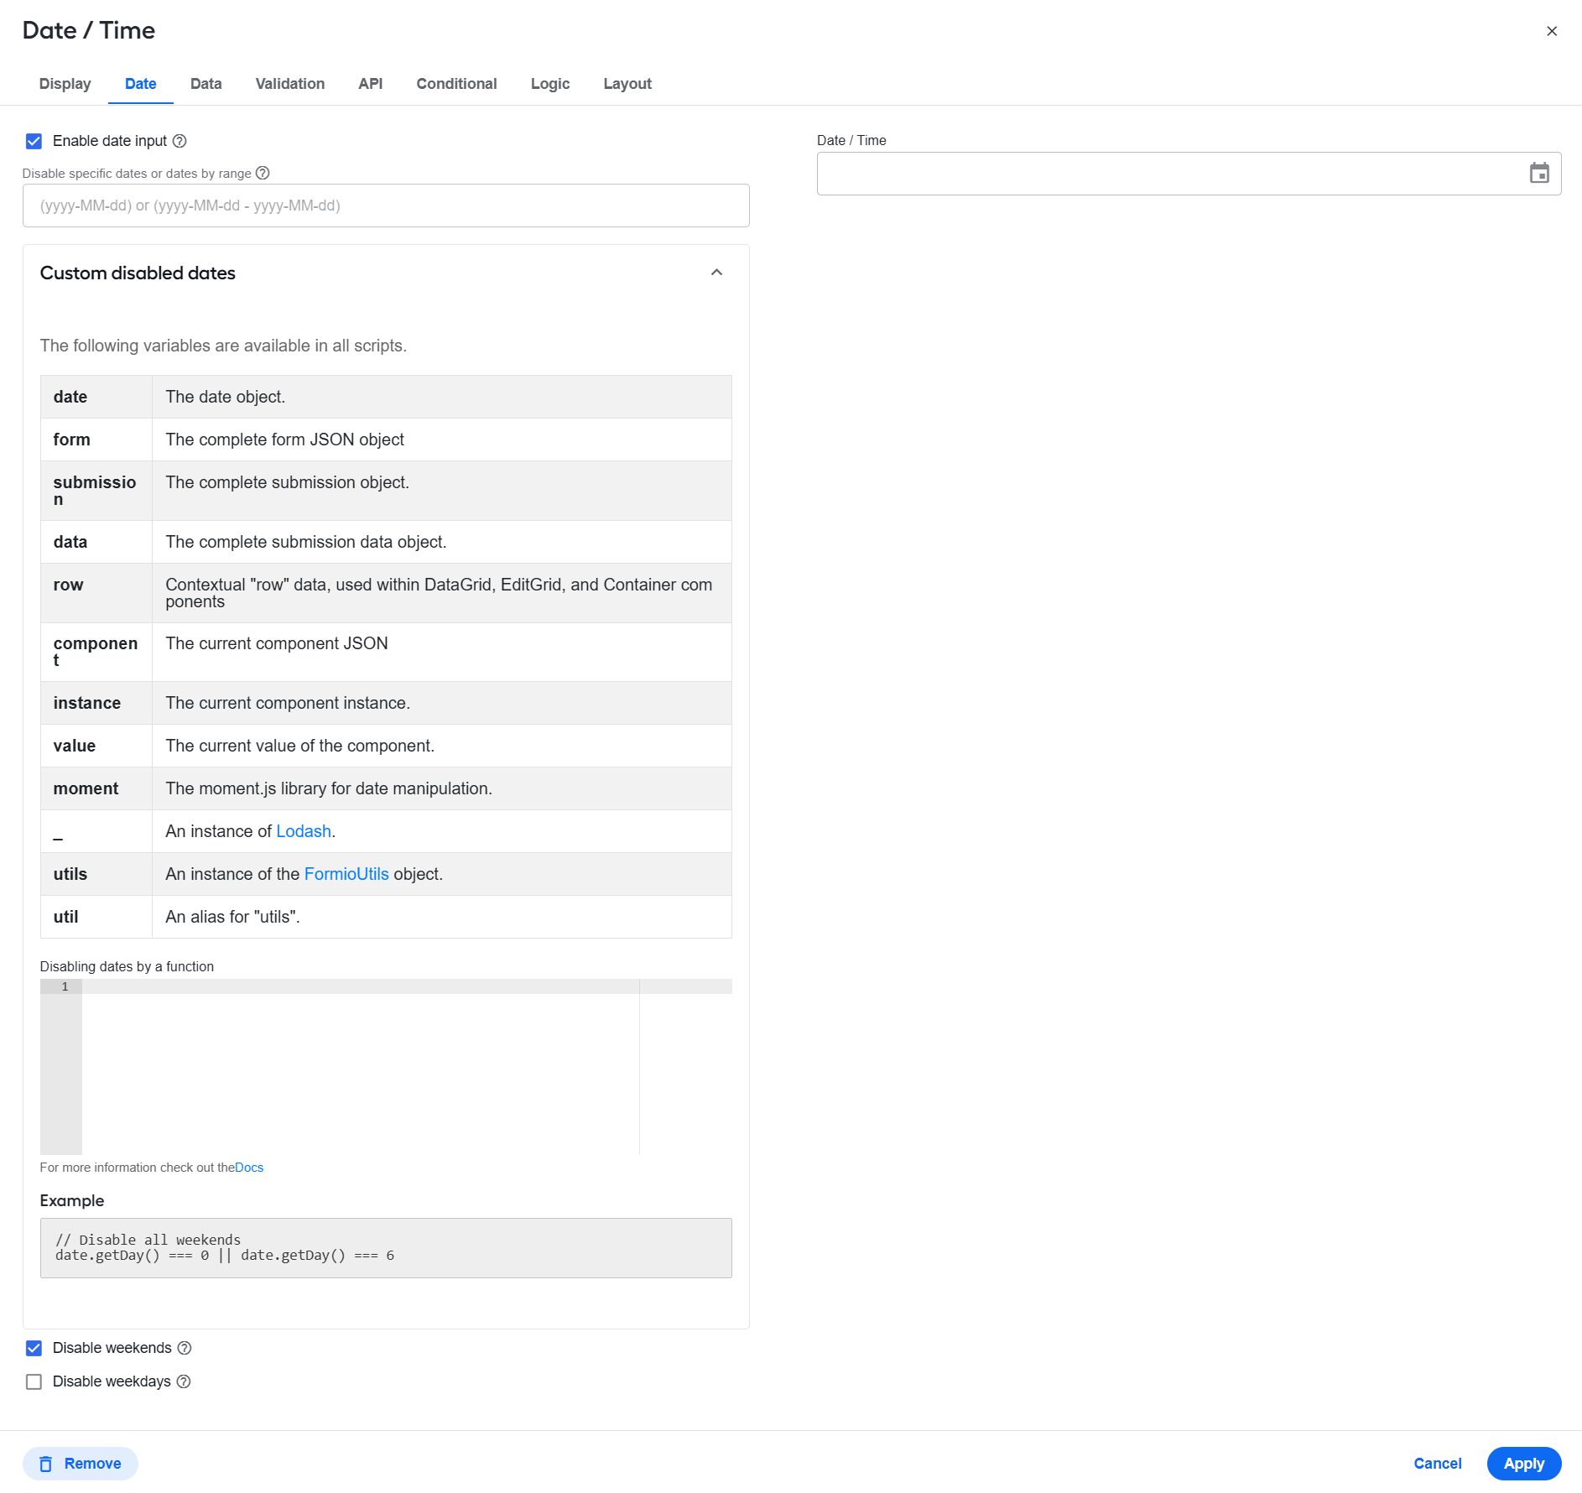Screen dimensions: 1582x1493
Task: Focus the disabled dates range input
Action: (386, 205)
